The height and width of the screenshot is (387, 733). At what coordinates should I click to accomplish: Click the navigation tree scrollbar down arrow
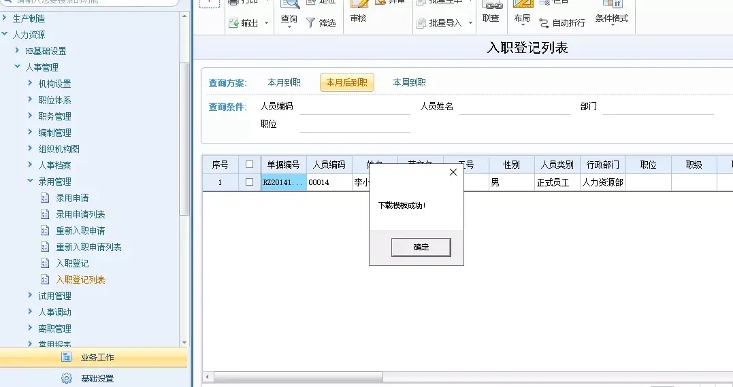click(x=184, y=343)
